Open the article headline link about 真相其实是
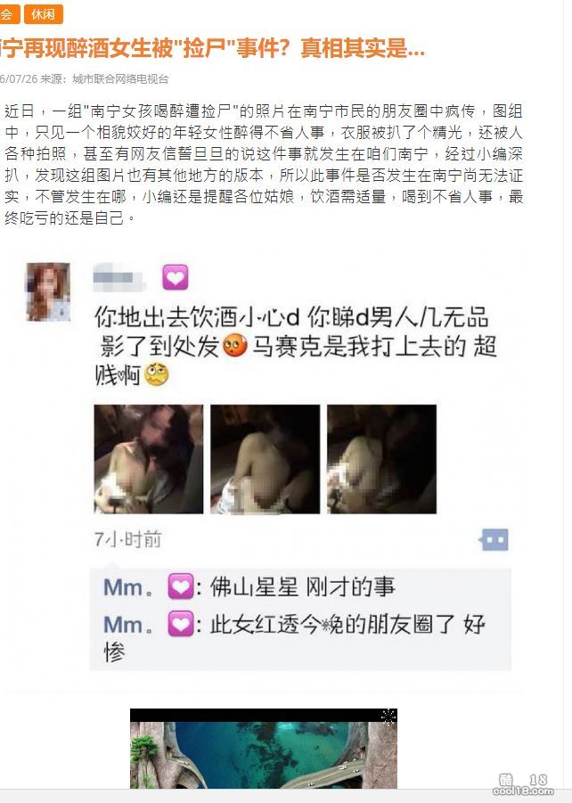This screenshot has width=572, height=803. click(213, 49)
